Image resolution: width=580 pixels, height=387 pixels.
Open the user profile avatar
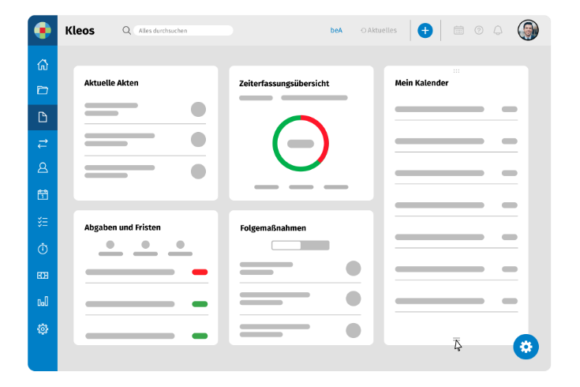click(528, 31)
